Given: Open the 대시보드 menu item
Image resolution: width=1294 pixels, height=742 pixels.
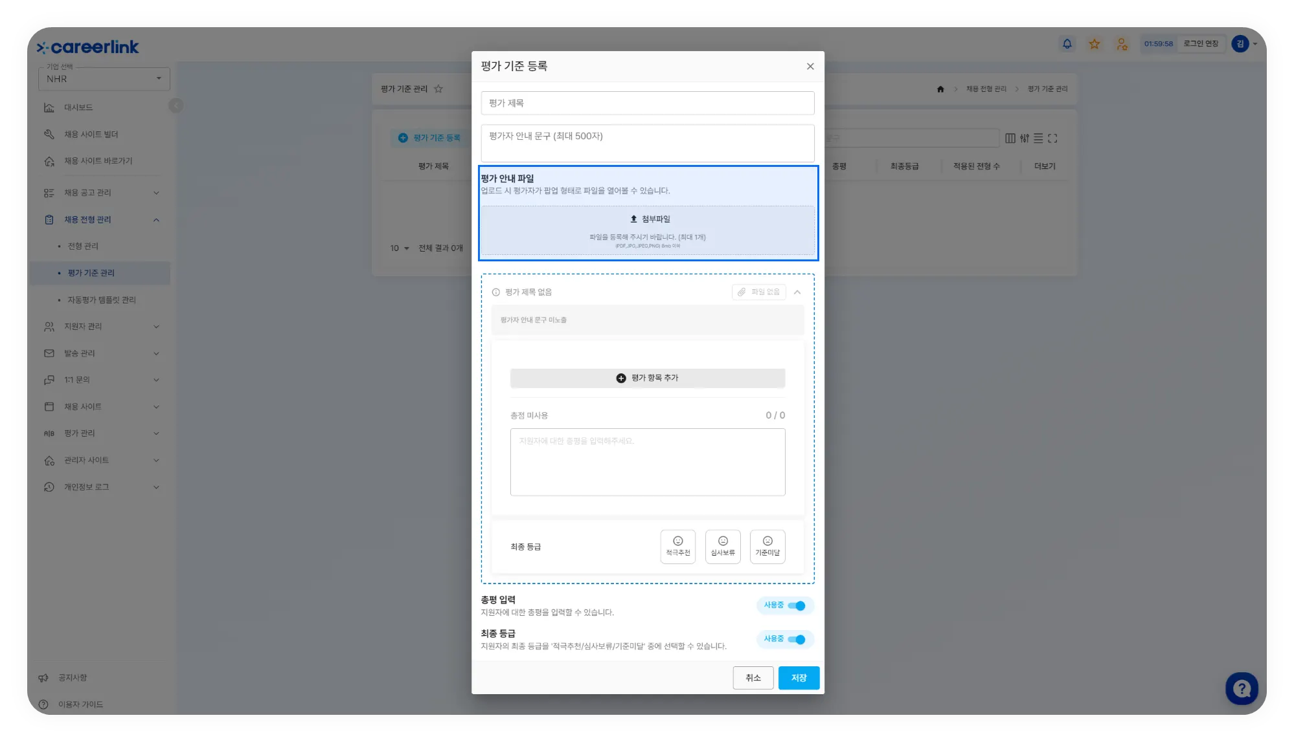Looking at the screenshot, I should tap(78, 107).
